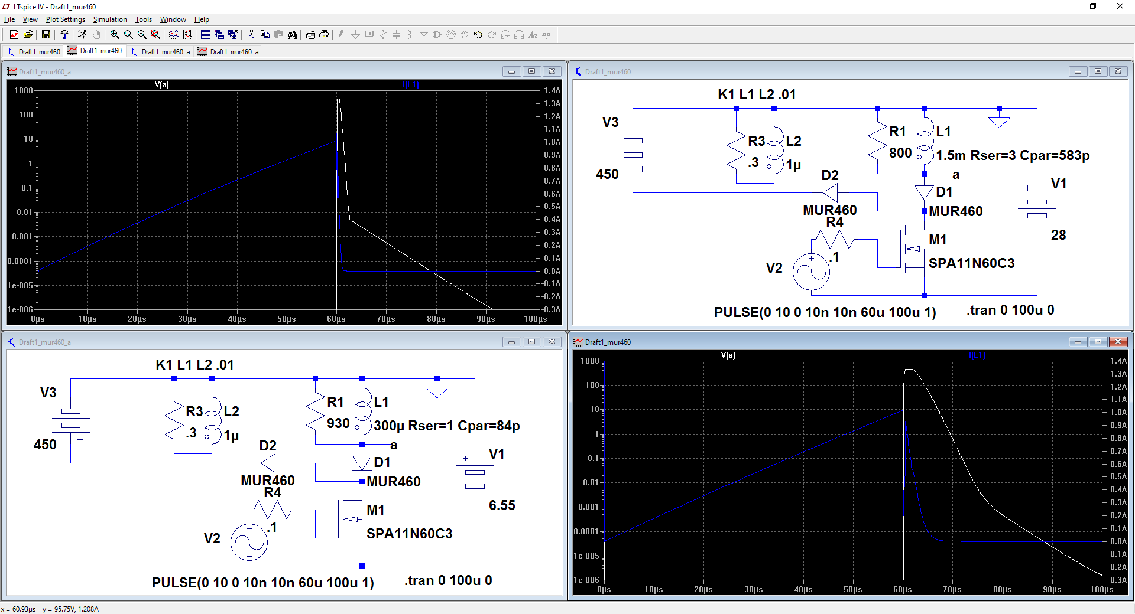Cascade the windows with the cascade icon

[x=219, y=35]
